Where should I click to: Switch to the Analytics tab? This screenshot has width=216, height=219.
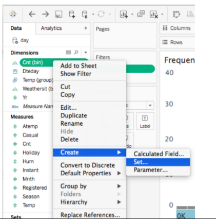click(51, 28)
